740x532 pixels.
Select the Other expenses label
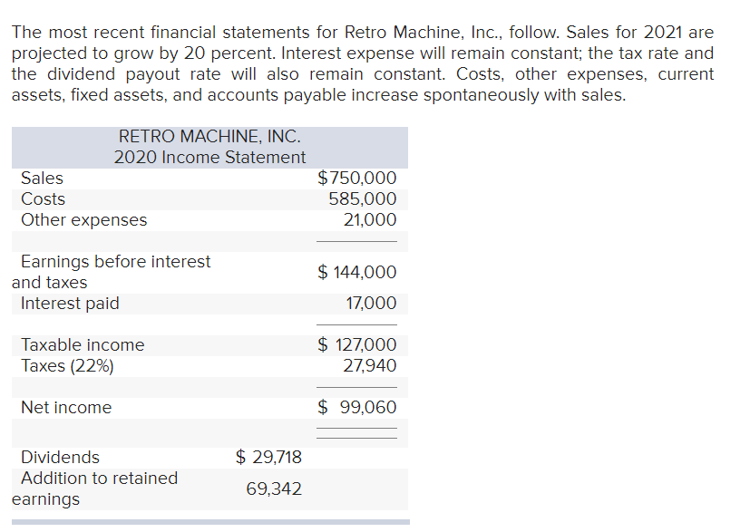pos(83,219)
